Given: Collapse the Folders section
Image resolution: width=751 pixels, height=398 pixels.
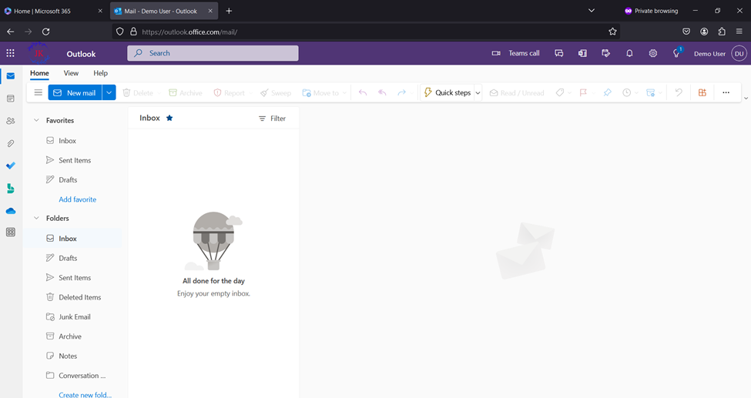Looking at the screenshot, I should pyautogui.click(x=36, y=218).
